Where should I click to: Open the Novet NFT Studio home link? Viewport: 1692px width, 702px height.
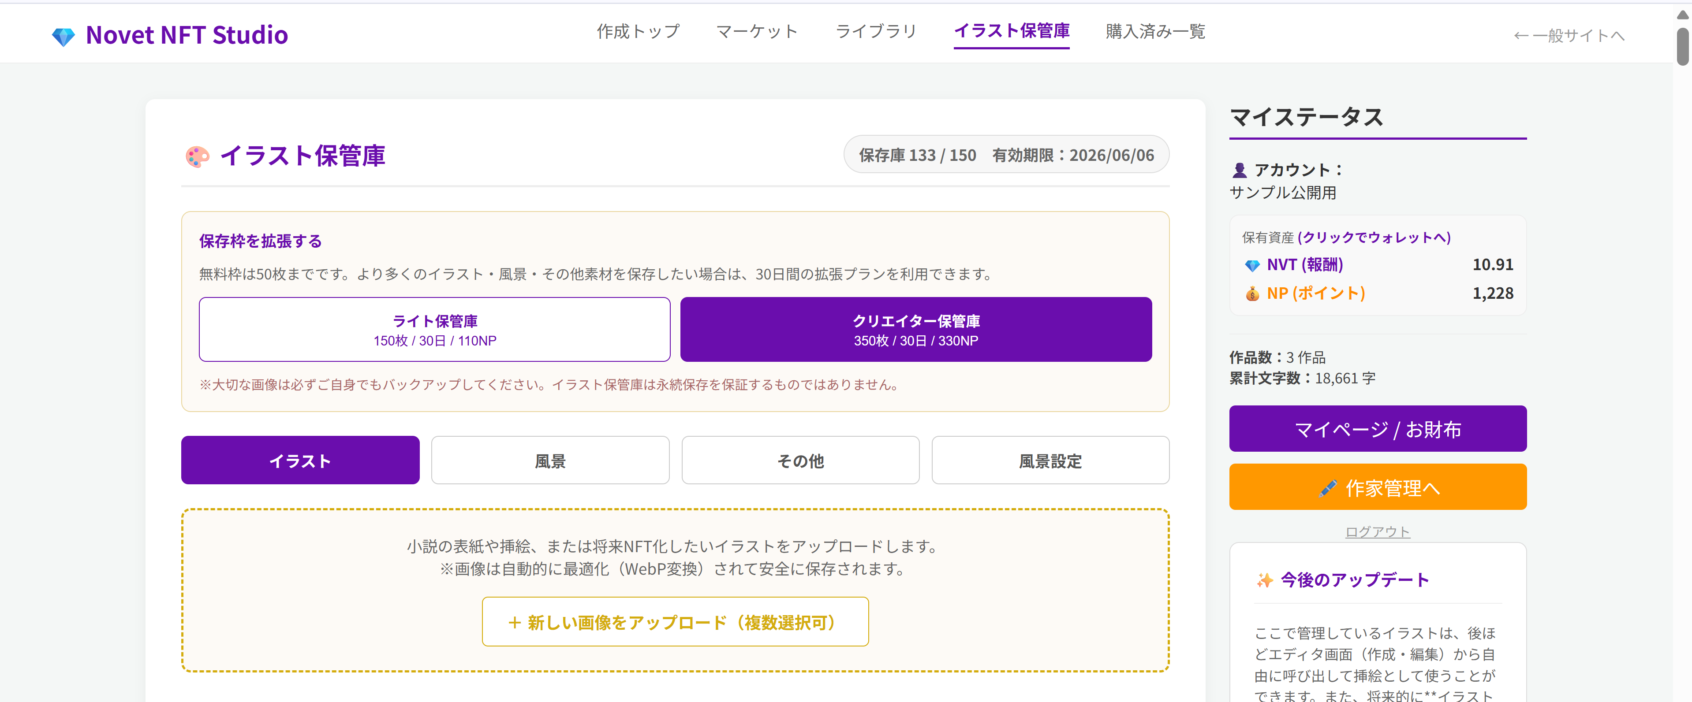169,35
